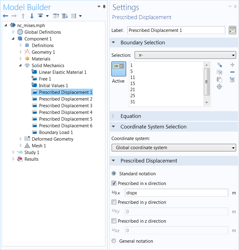
Task: Click the Zoom to Selection icon
Action: pos(219,87)
